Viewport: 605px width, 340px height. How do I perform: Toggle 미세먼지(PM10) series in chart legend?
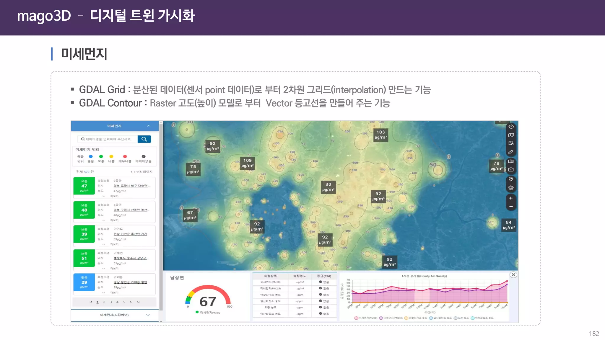[366, 318]
